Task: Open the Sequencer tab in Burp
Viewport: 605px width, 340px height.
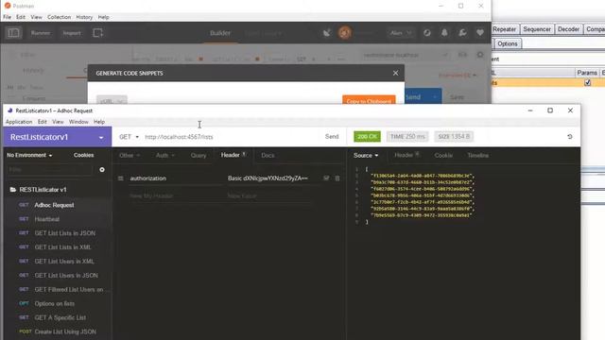Action: (537, 29)
